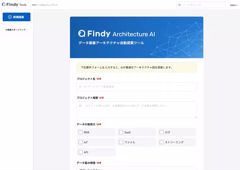Check the IoT checkbox
This screenshot has height=170, width=240.
click(x=81, y=142)
